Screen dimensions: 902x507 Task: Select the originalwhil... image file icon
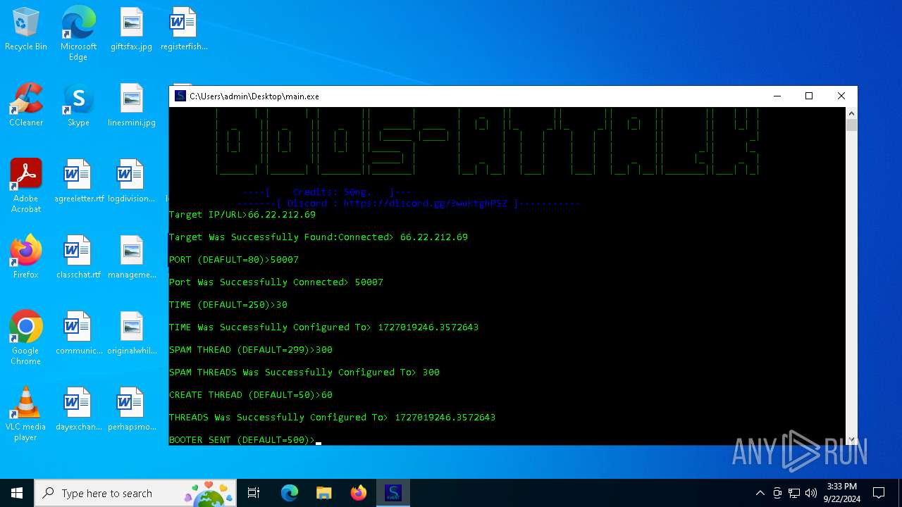[131, 334]
